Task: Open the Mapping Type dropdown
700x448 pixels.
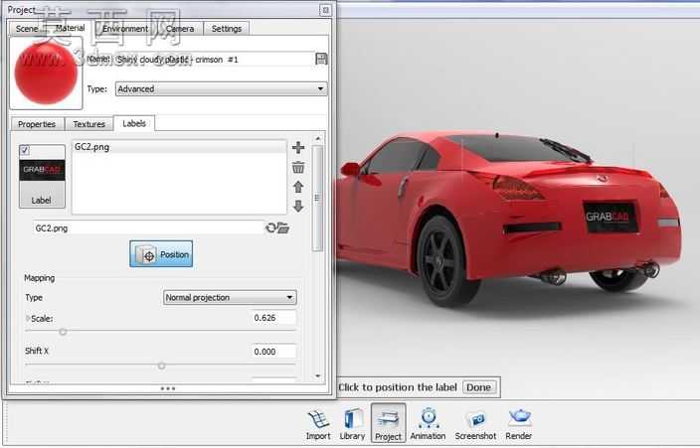Action: click(x=230, y=298)
